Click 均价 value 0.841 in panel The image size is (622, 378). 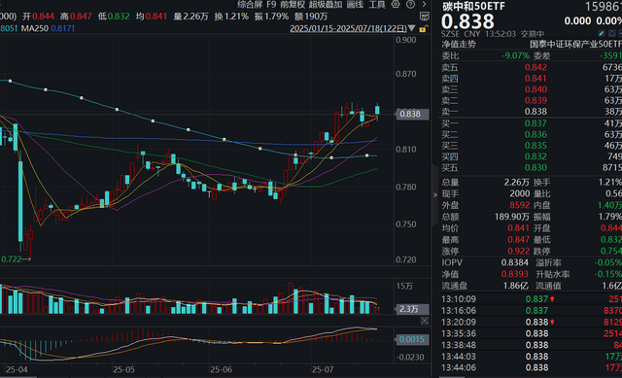pyautogui.click(x=518, y=228)
